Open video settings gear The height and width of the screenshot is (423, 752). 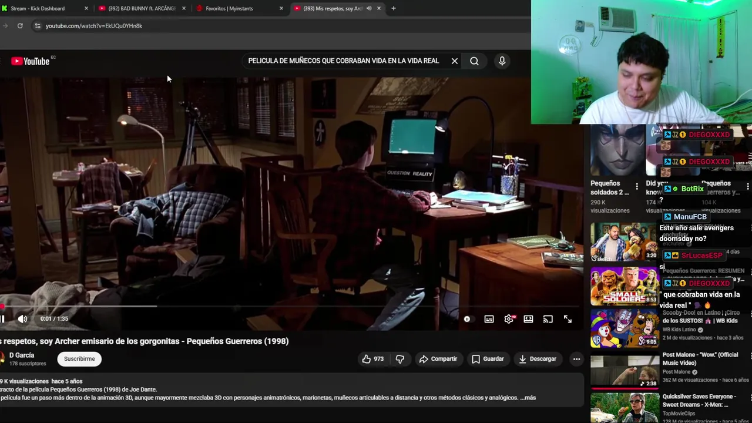coord(509,319)
